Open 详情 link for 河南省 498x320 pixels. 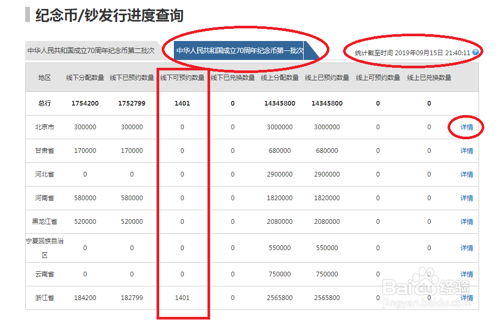(x=466, y=198)
